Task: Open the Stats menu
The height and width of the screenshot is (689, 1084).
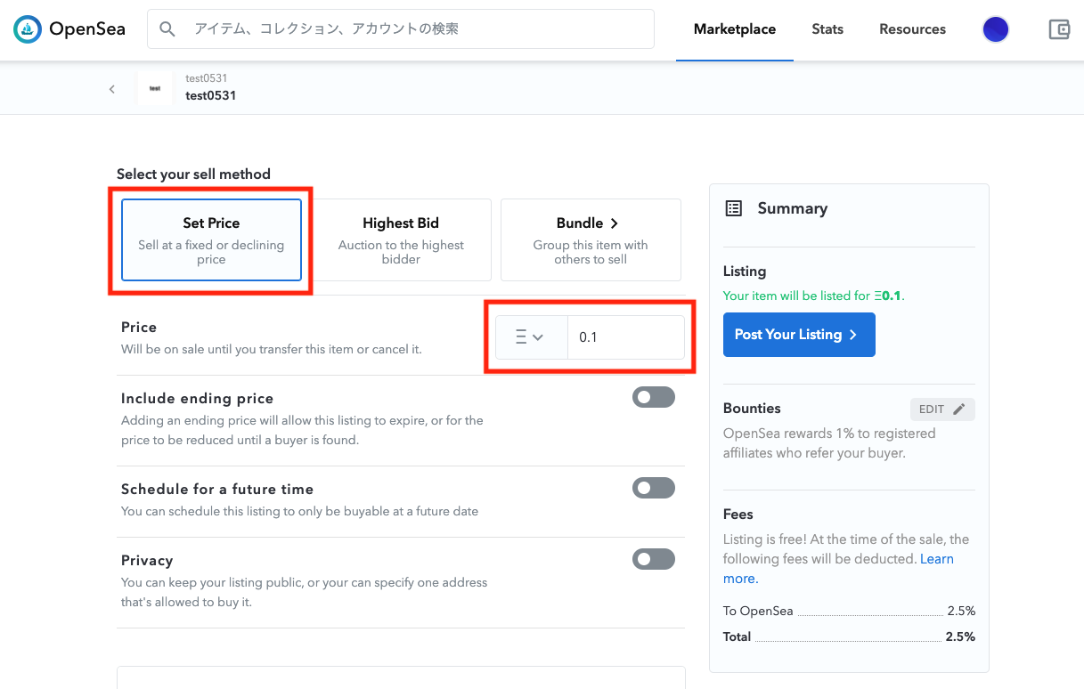Action: 827,29
